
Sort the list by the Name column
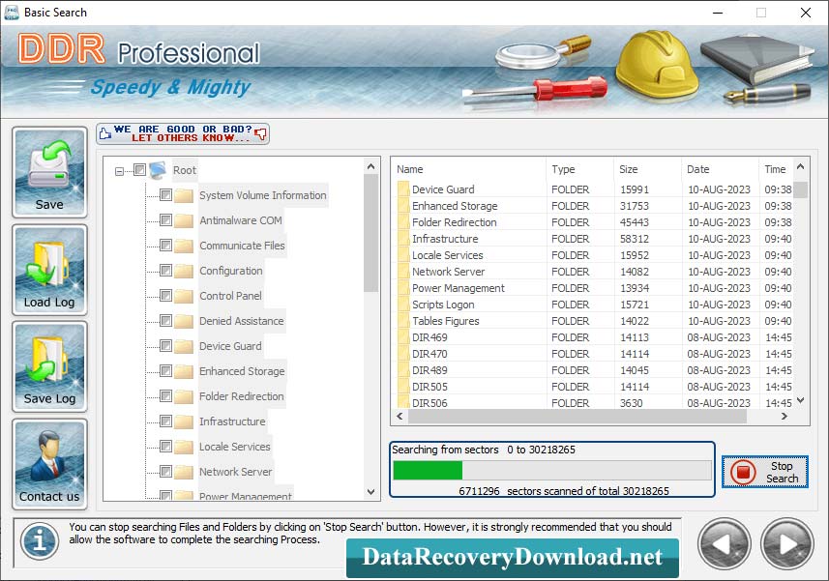(469, 169)
